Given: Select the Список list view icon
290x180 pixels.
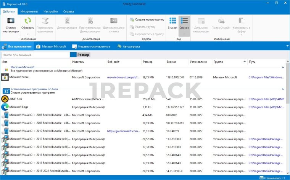Looking at the screenshot, I should 184,21.
